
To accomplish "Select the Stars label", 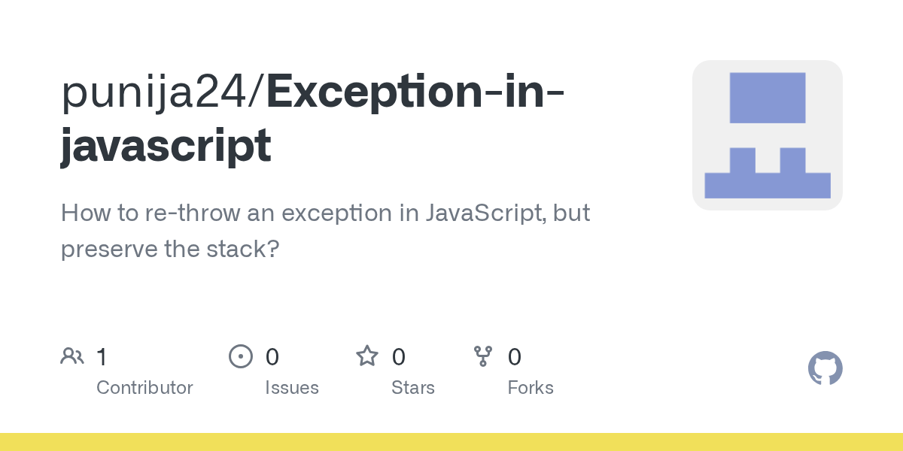I will click(x=413, y=388).
